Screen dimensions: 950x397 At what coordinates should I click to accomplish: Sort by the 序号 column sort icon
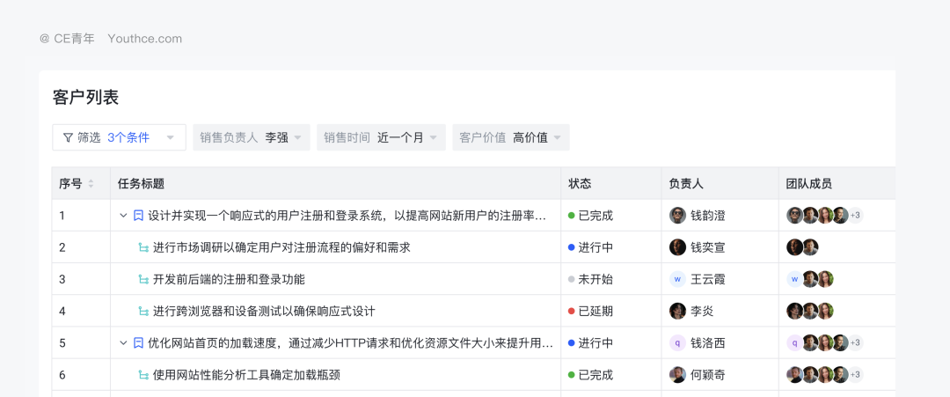(x=91, y=184)
